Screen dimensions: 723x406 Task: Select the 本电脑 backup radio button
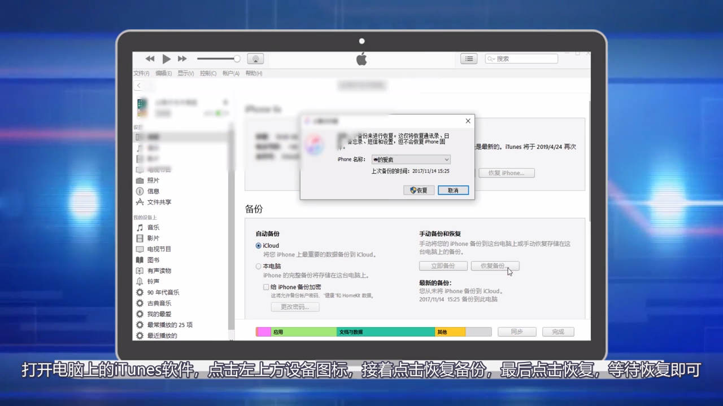[x=259, y=266]
